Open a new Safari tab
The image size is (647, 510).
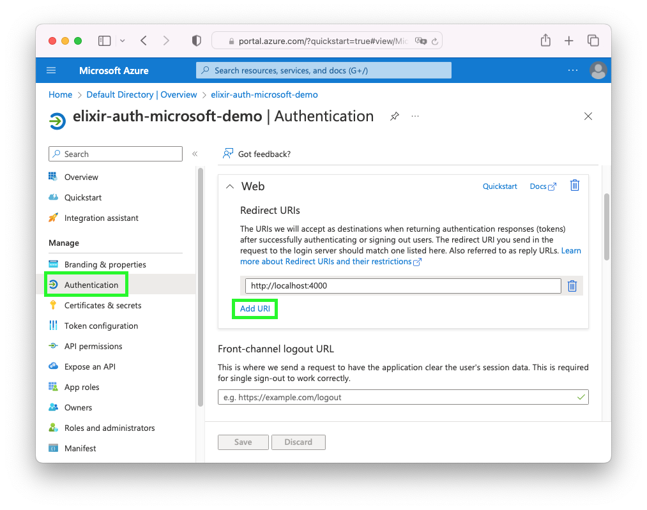coord(568,40)
